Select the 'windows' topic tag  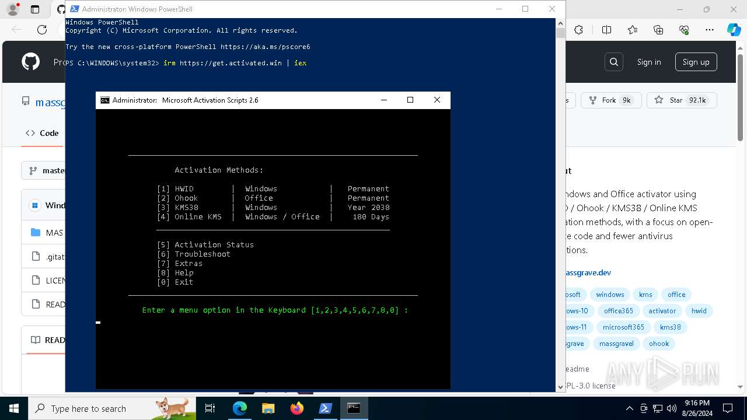(610, 295)
